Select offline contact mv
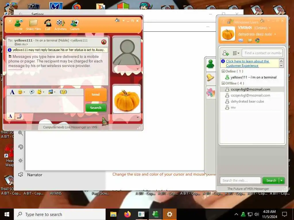 [252, 107]
